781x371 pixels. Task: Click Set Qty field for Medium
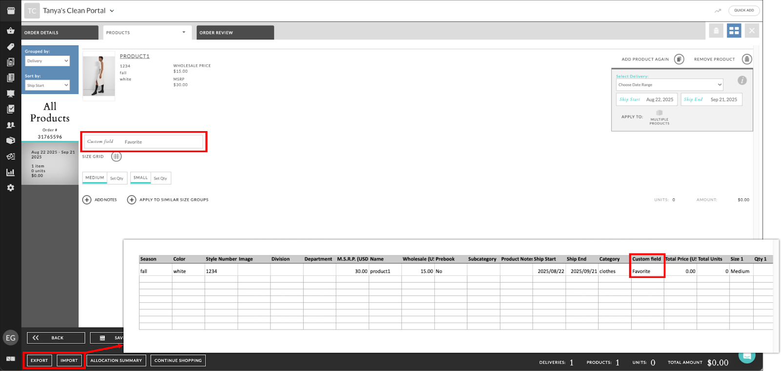pos(117,178)
